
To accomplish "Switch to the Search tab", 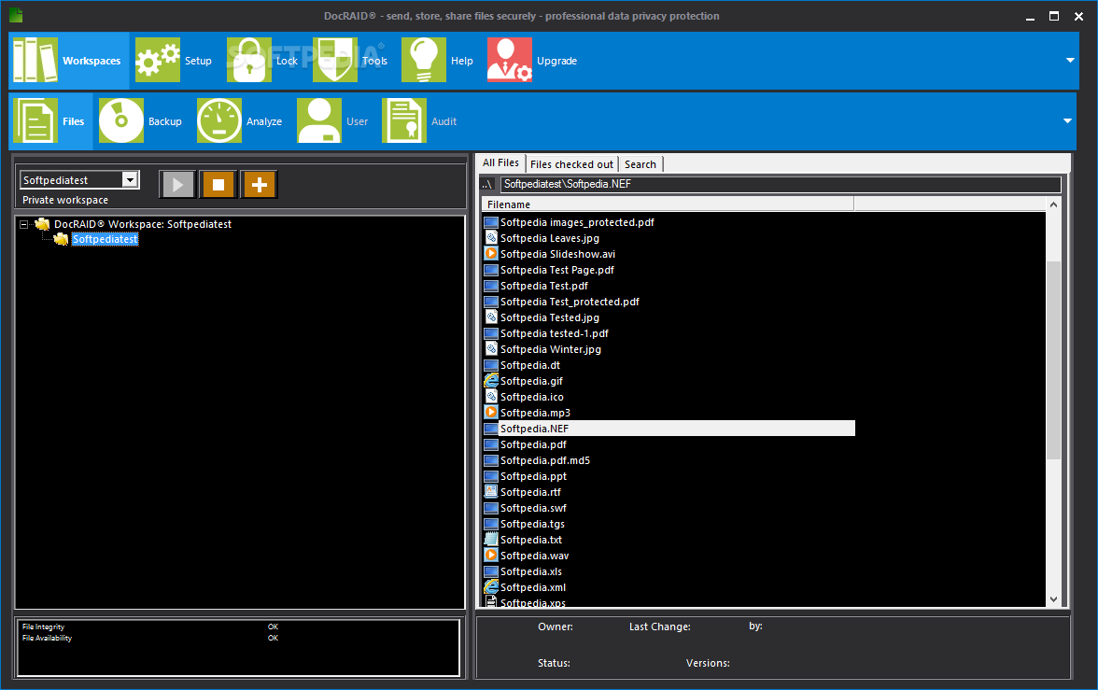I will pos(640,164).
